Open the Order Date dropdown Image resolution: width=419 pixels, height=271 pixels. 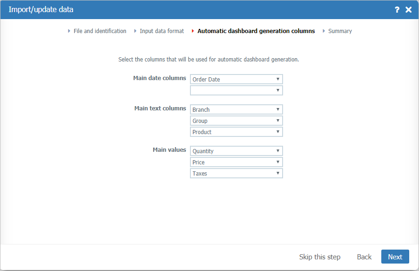point(236,79)
